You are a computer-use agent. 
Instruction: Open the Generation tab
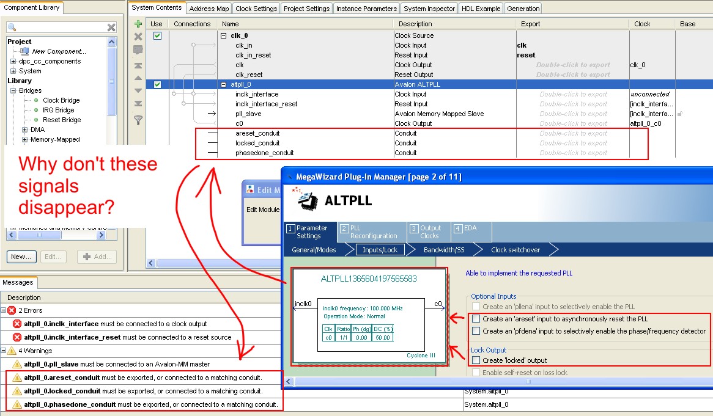pos(523,8)
